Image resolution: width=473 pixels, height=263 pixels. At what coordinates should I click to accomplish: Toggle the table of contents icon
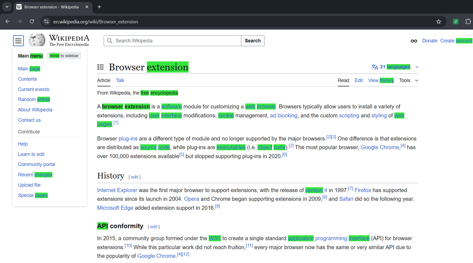click(x=100, y=67)
